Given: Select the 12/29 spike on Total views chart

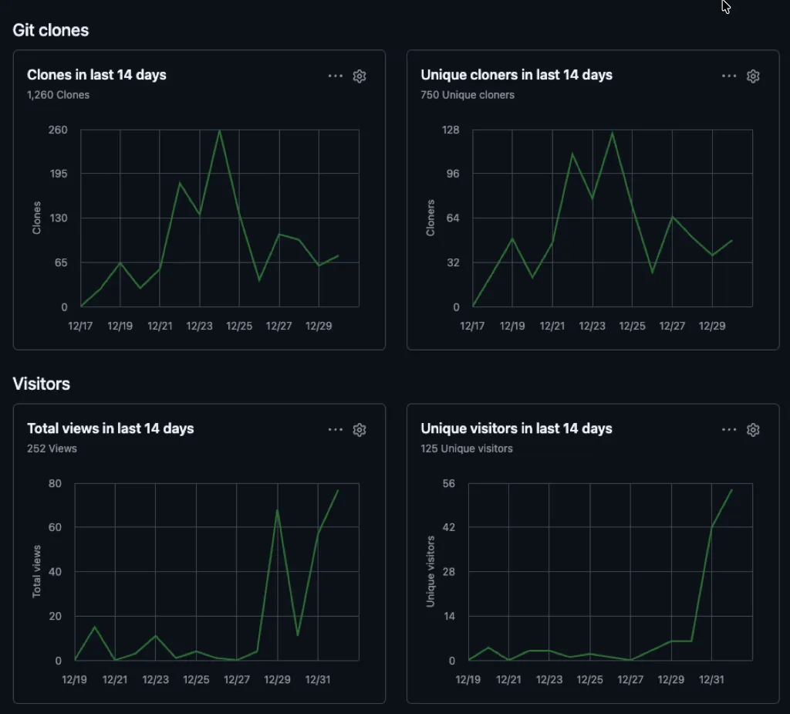Looking at the screenshot, I should click(x=279, y=511).
